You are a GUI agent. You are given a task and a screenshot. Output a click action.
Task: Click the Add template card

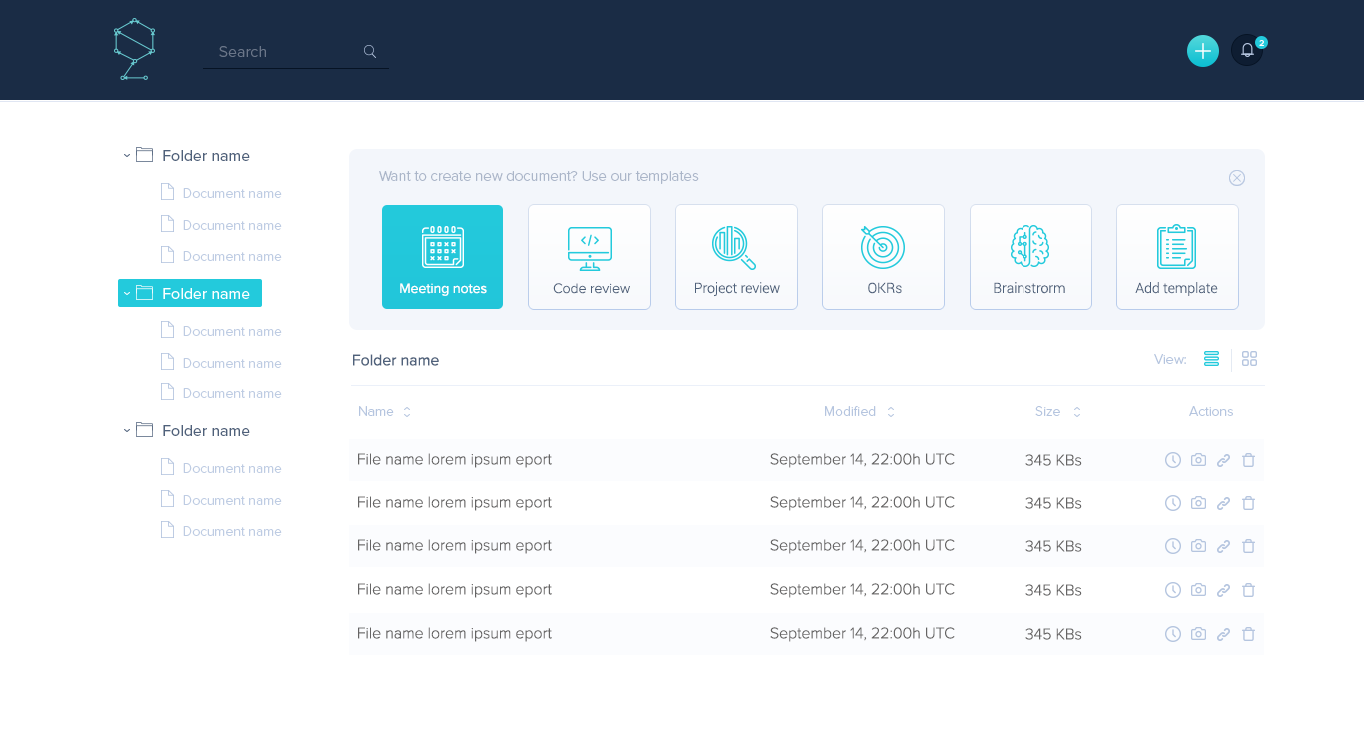pos(1177,257)
